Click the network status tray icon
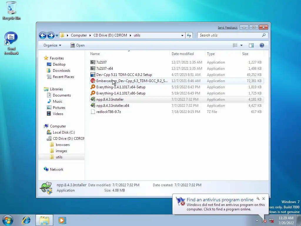Image resolution: width=301 pixels, height=226 pixels. (x=271, y=220)
